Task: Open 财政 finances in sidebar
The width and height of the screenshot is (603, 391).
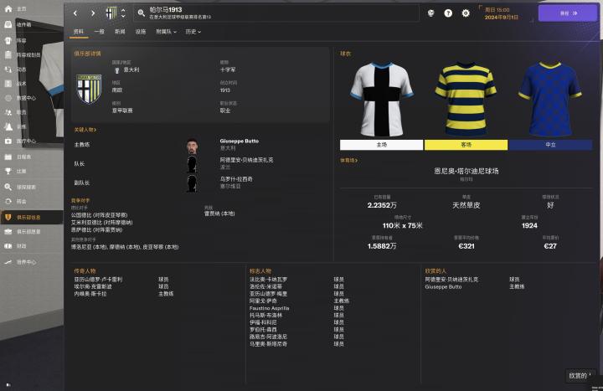Action: point(8,246)
